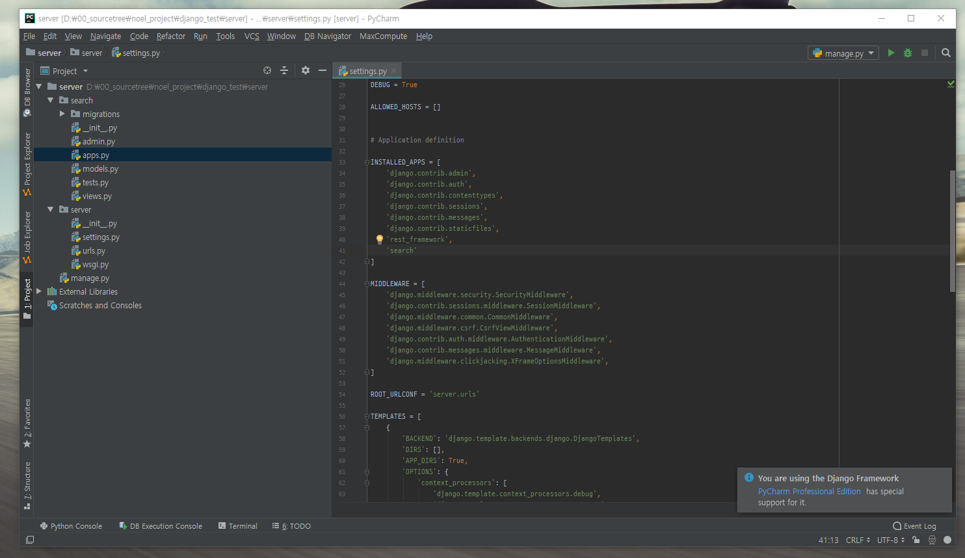965x558 pixels.
Task: Collapse all in Project panel
Action: (x=284, y=70)
